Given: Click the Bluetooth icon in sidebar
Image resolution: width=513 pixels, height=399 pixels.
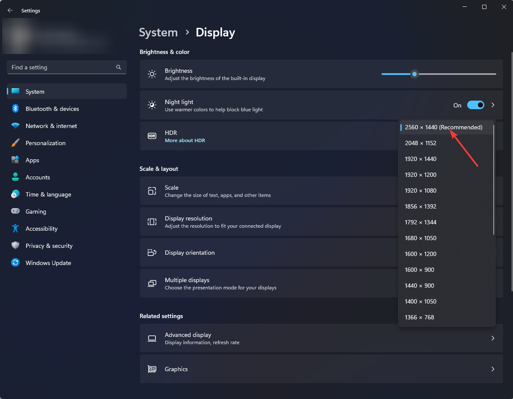Looking at the screenshot, I should 15,109.
